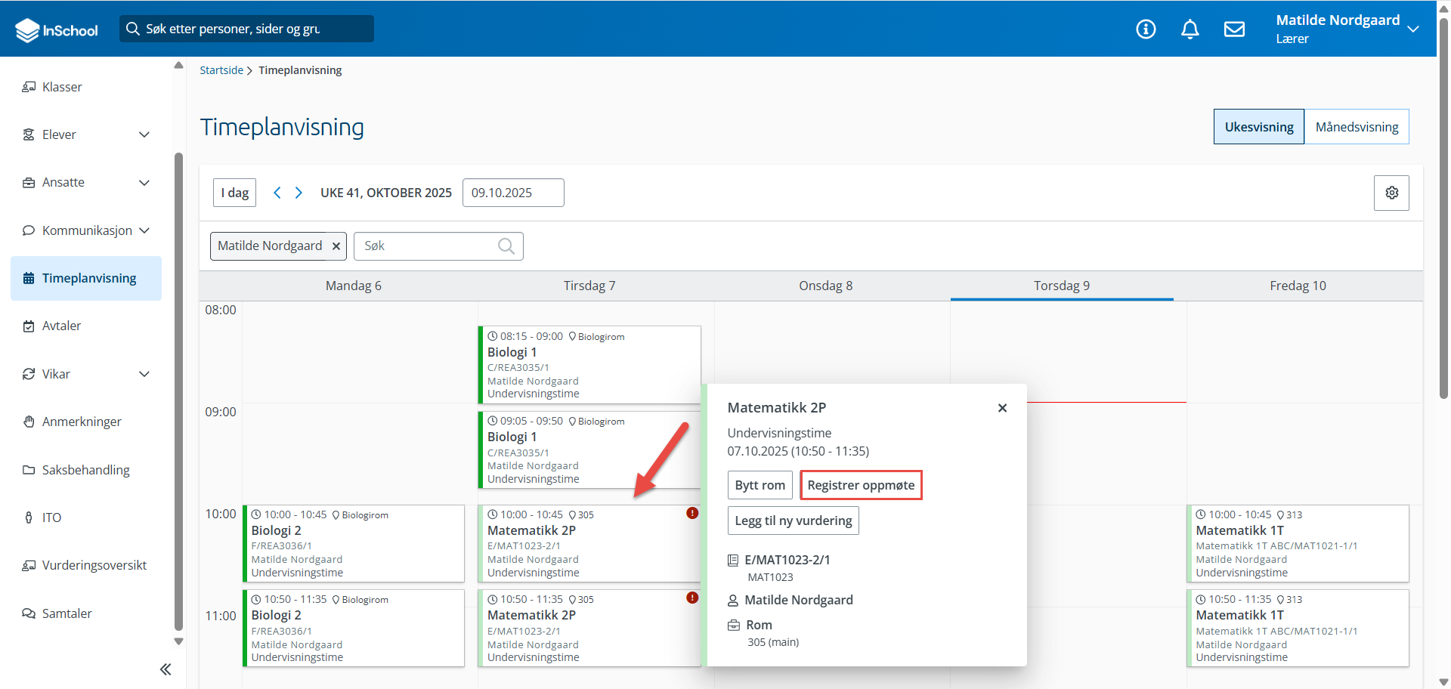Click the Vikar swap icon
This screenshot has width=1451, height=689.
tap(29, 374)
